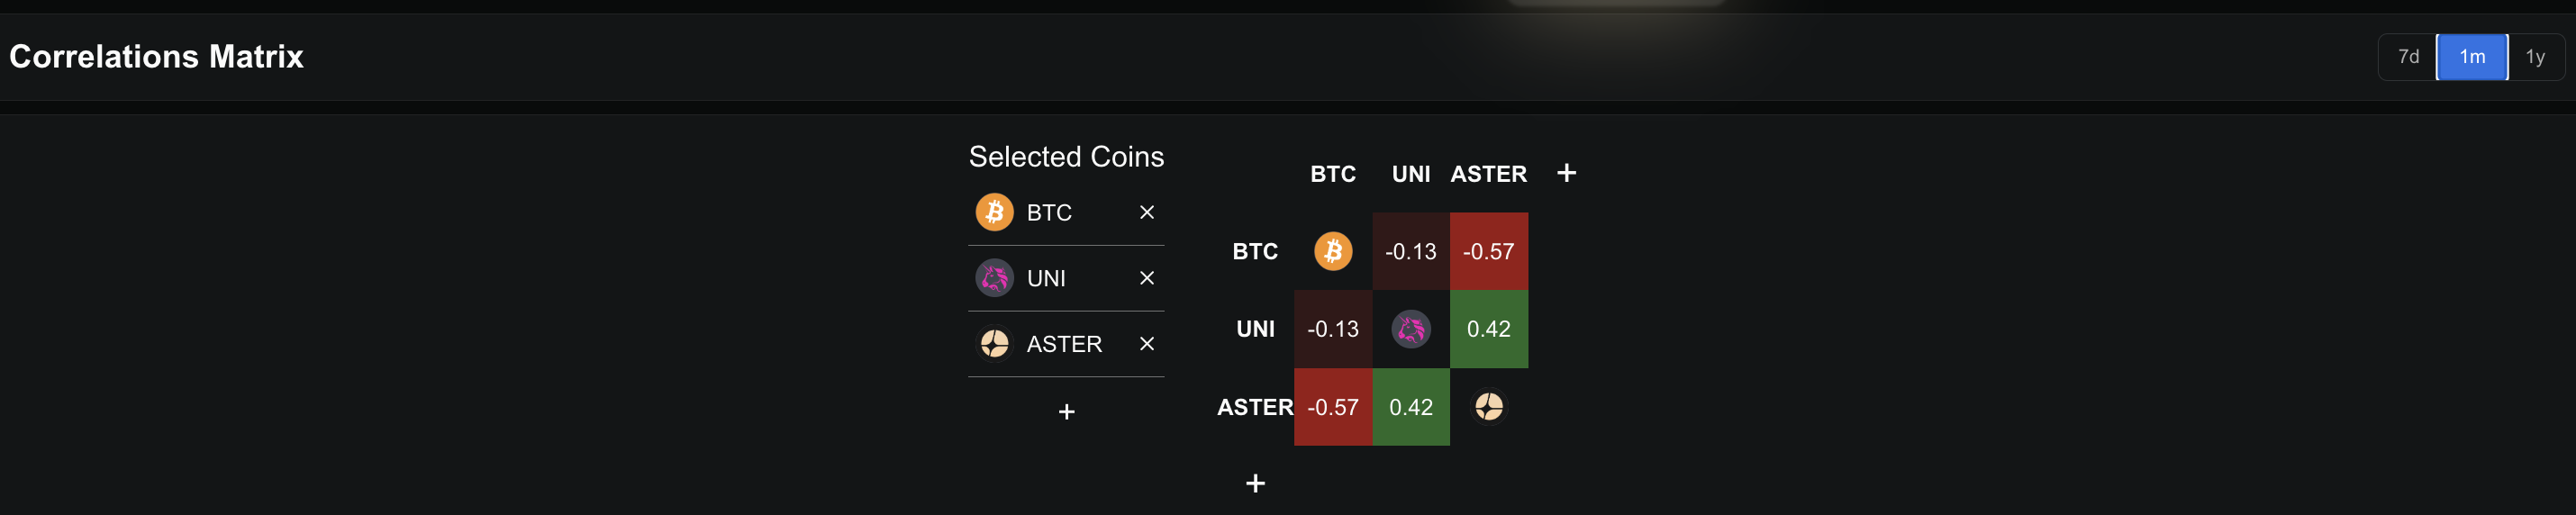
Task: Click the ASTER column header in matrix
Action: [x=1488, y=174]
